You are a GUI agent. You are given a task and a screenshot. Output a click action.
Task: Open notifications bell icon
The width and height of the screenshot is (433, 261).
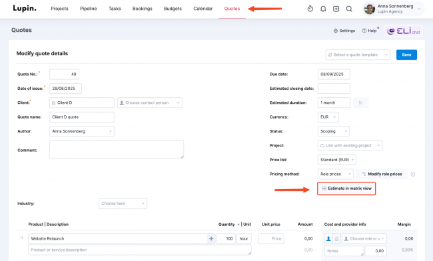(323, 9)
